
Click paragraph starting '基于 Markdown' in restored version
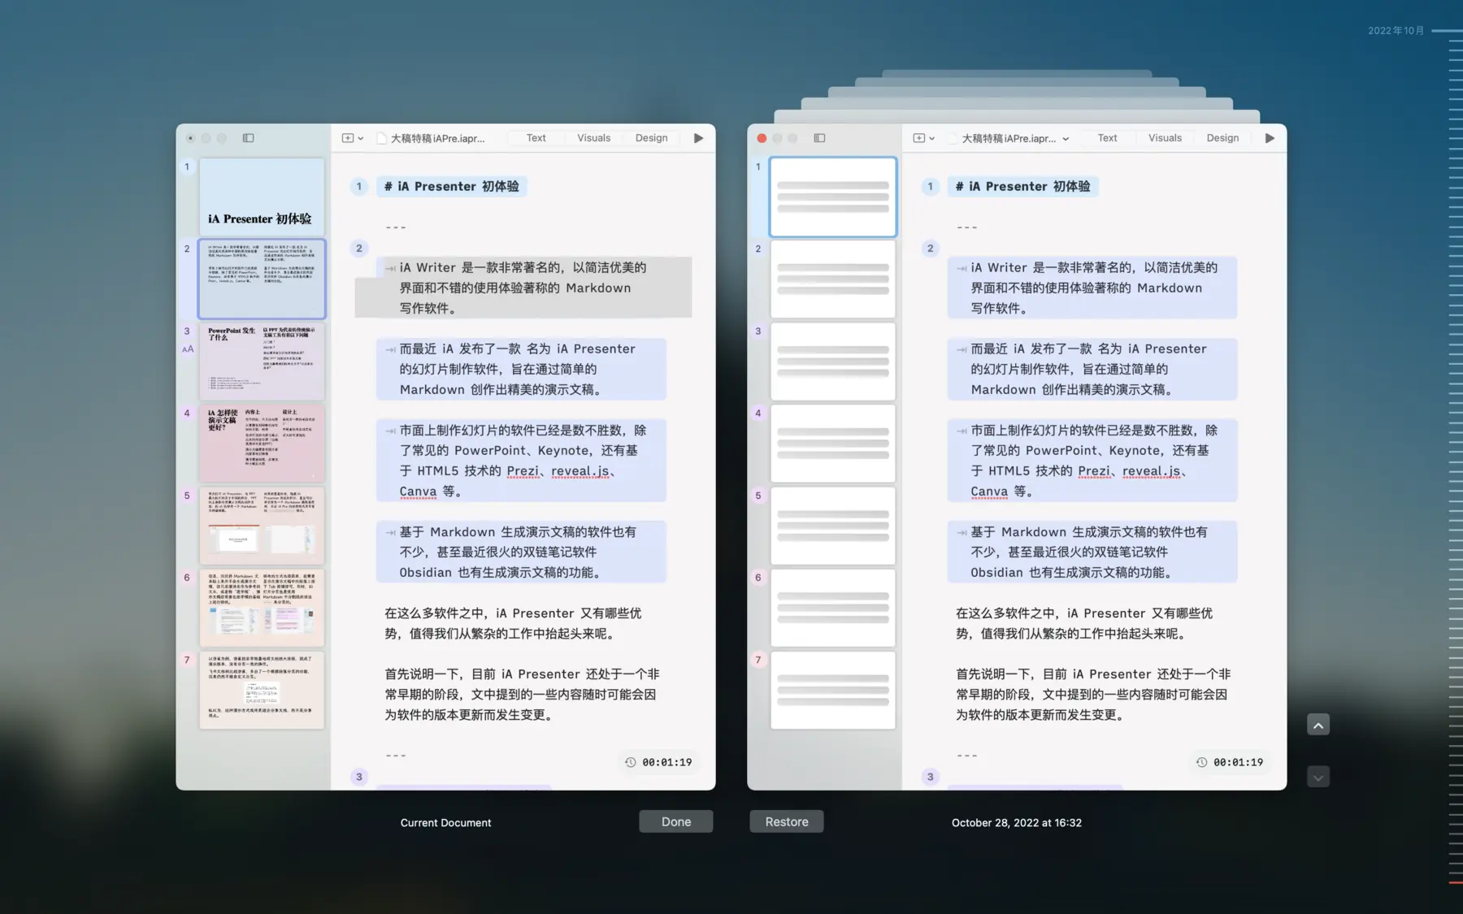pyautogui.click(x=1092, y=552)
